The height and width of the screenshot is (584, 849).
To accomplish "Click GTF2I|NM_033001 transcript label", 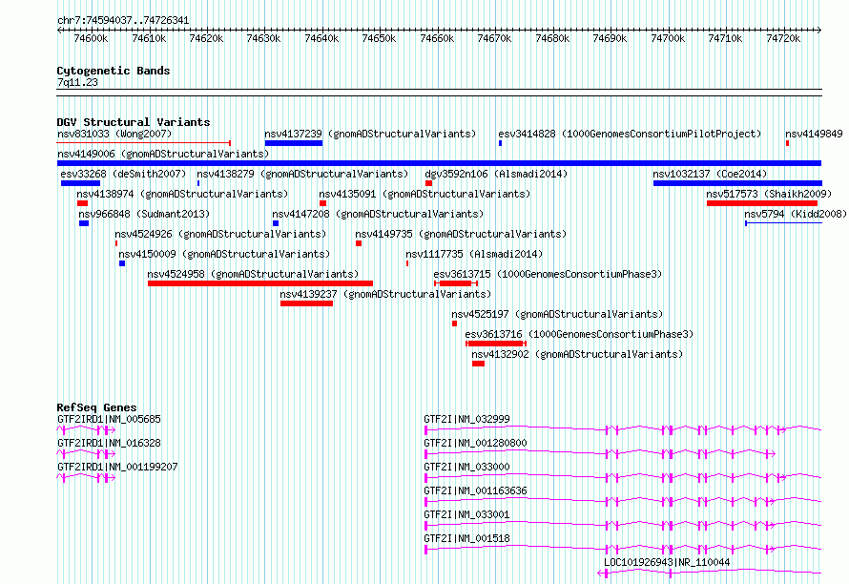I will click(x=466, y=514).
